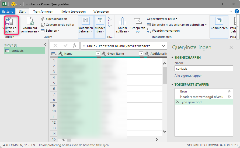Viewport: 240px width, 148px height.
Task: Cancel formula edit with X
Action: (x=55, y=46)
